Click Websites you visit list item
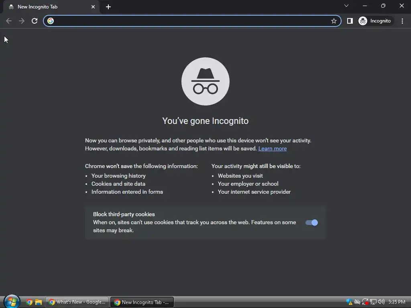This screenshot has width=411, height=308. coord(240,176)
